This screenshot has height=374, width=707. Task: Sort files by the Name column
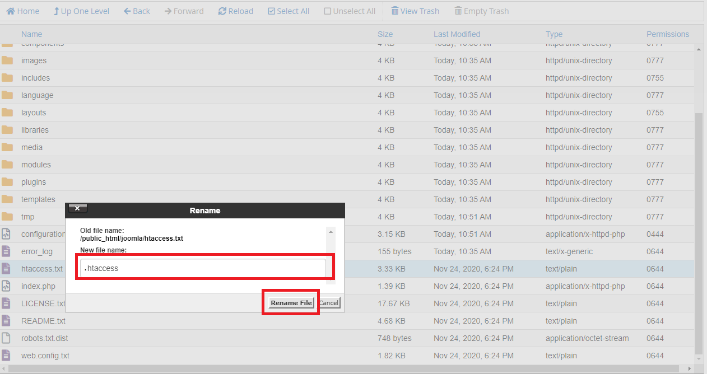pos(31,34)
